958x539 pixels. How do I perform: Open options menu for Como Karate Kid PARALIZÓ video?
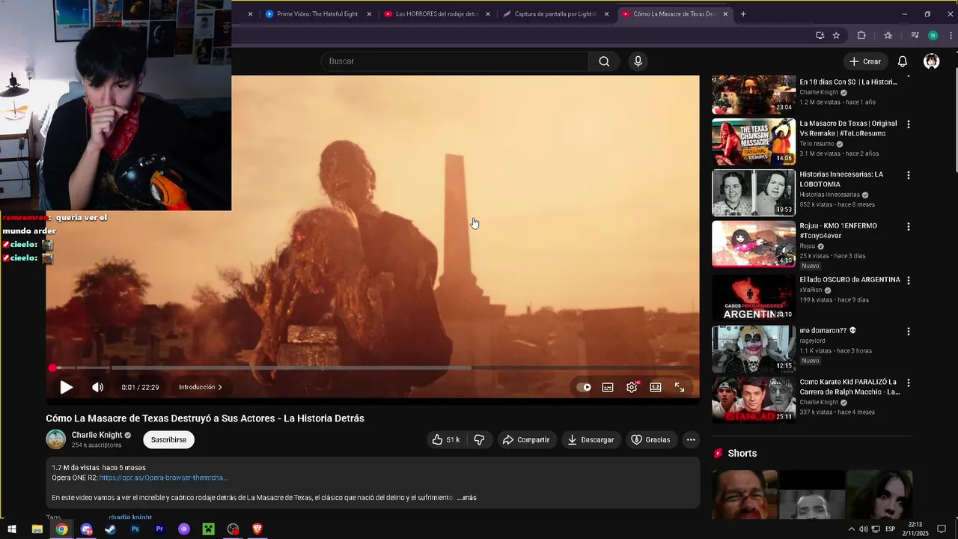(909, 383)
